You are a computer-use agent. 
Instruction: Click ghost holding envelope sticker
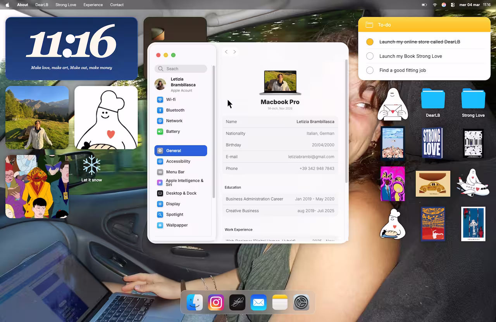pos(393,104)
